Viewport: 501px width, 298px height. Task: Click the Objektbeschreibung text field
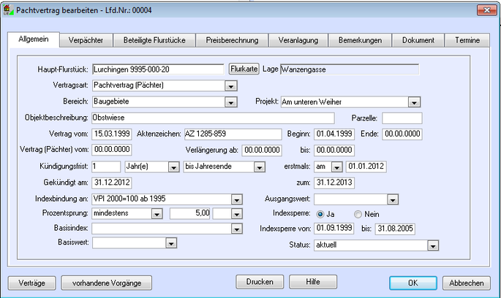tap(212, 118)
